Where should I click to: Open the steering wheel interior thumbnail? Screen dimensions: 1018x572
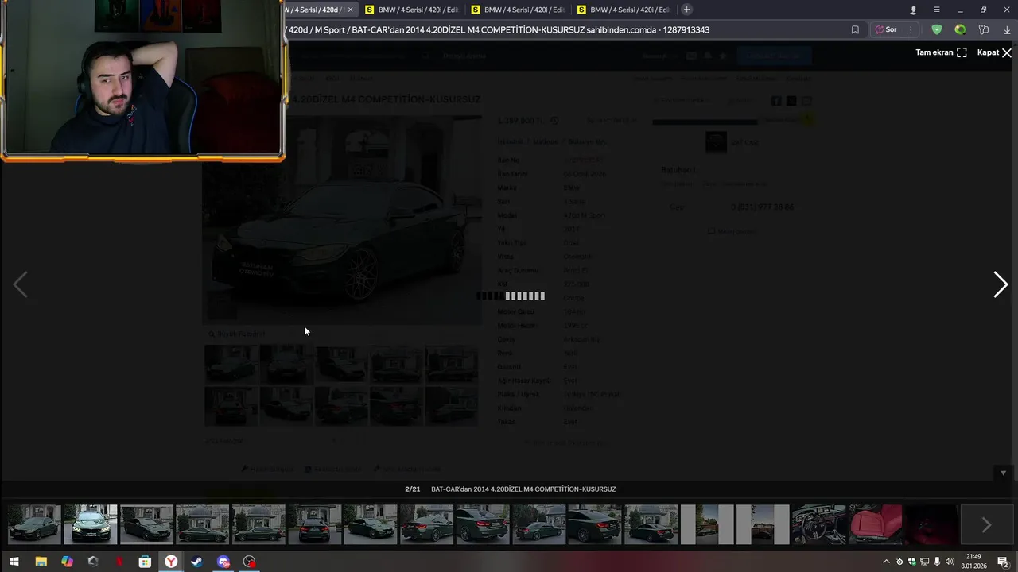819,525
